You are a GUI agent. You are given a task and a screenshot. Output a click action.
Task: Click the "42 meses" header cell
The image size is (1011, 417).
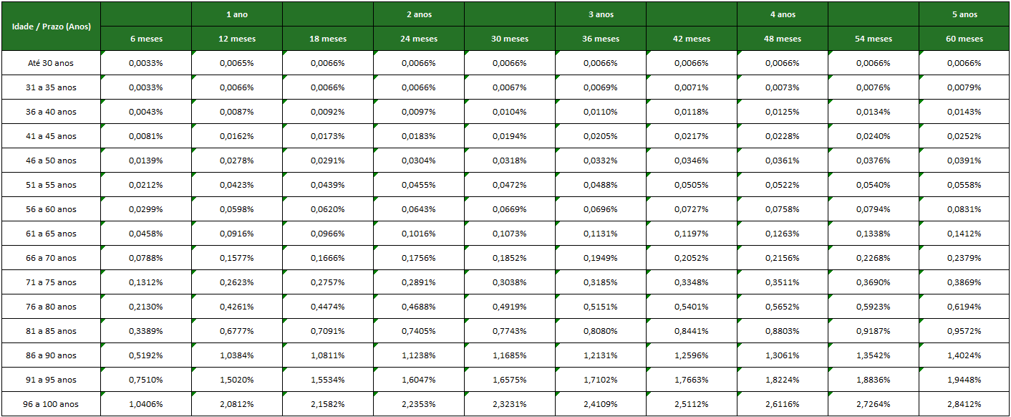point(692,39)
